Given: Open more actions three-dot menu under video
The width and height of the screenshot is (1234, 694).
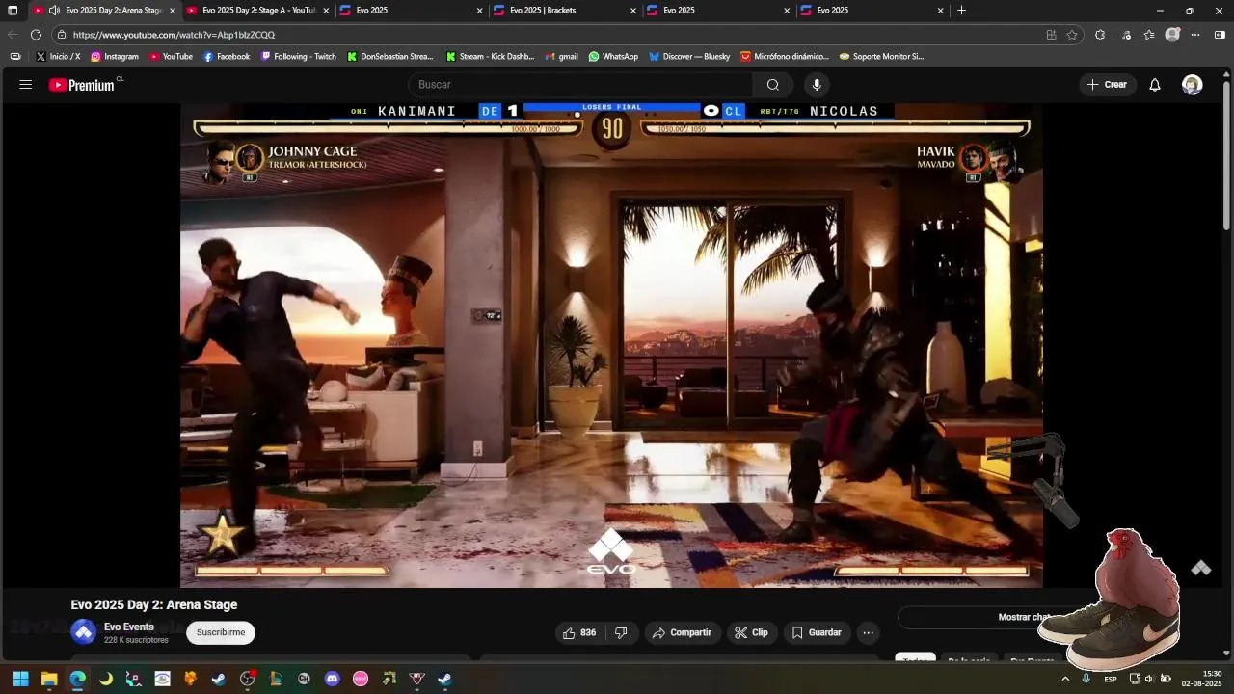Looking at the screenshot, I should [x=868, y=633].
